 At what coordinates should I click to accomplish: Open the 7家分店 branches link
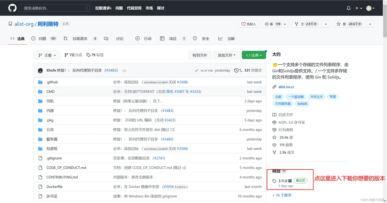click(x=73, y=55)
